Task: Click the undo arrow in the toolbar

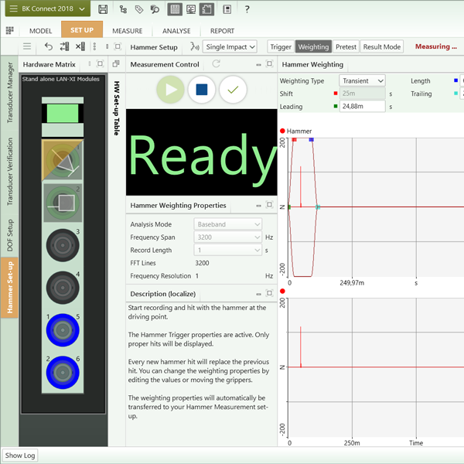Action: 49,47
